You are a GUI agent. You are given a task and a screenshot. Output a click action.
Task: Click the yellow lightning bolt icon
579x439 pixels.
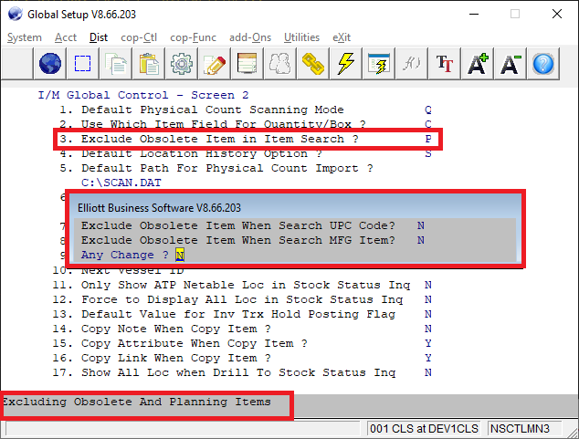click(x=346, y=64)
